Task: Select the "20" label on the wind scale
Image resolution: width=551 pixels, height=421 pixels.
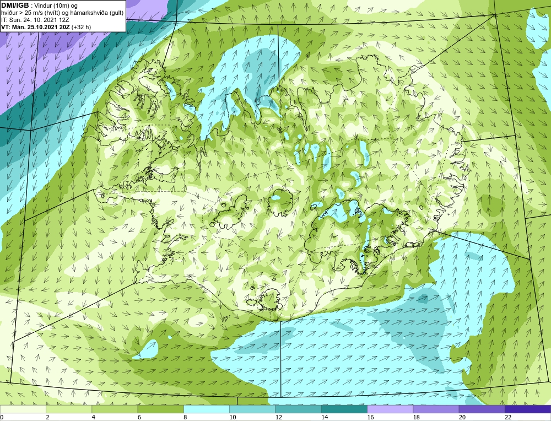Action: 462,417
